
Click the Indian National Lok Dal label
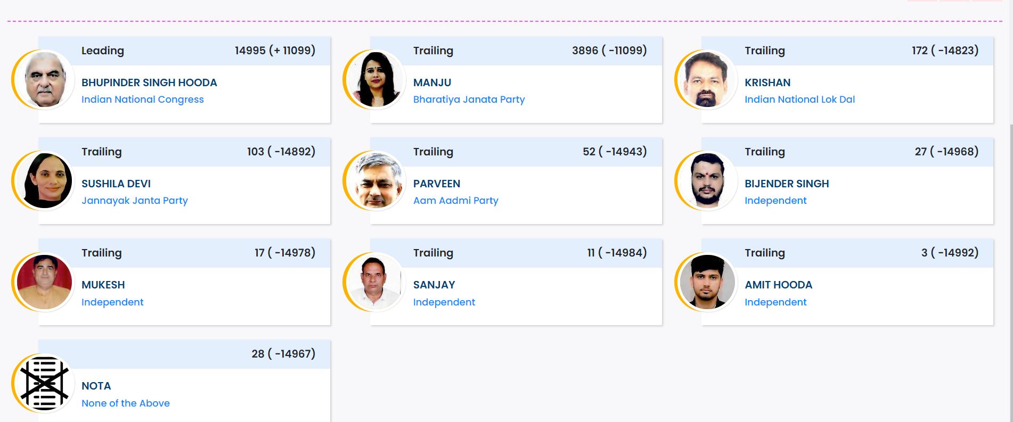[x=799, y=100]
